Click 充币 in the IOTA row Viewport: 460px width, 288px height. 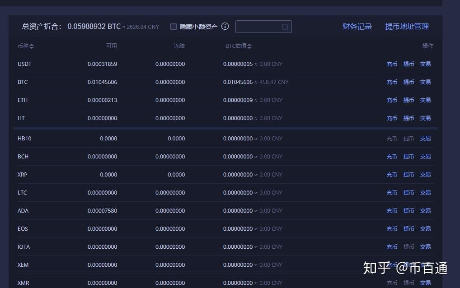[x=392, y=246]
